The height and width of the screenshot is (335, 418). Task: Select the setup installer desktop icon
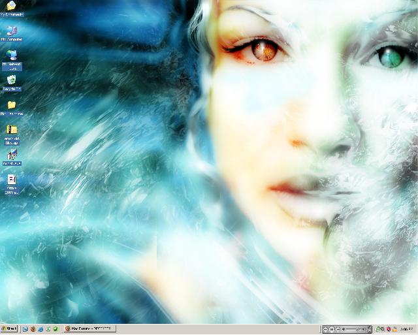click(12, 158)
